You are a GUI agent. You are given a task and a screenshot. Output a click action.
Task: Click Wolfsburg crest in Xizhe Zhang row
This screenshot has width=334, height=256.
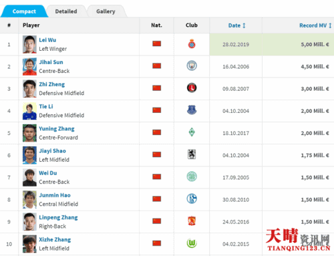(x=192, y=243)
